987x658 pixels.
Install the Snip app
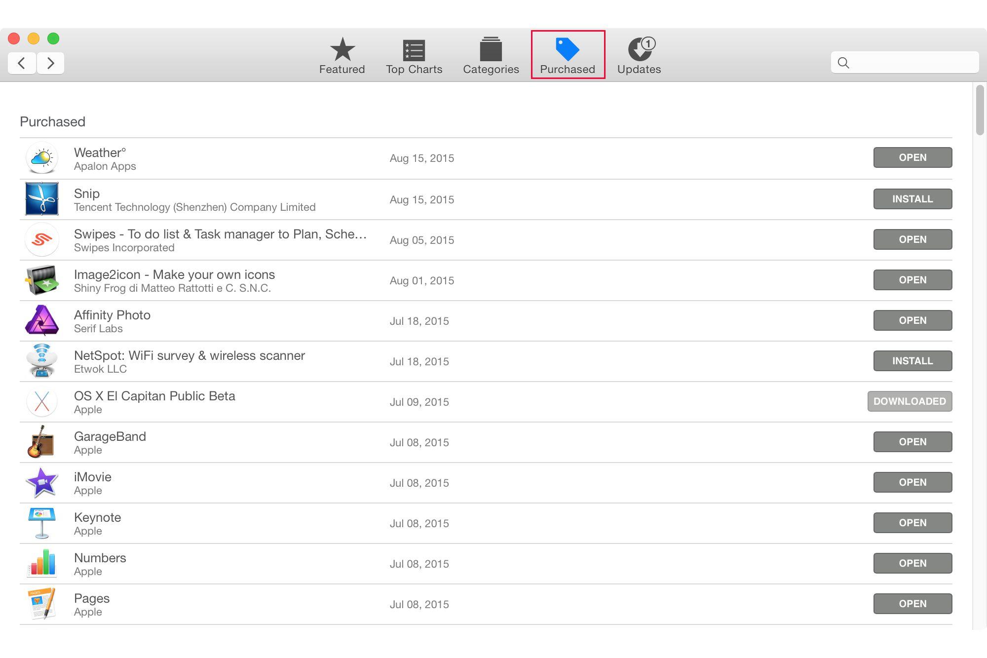[912, 199]
